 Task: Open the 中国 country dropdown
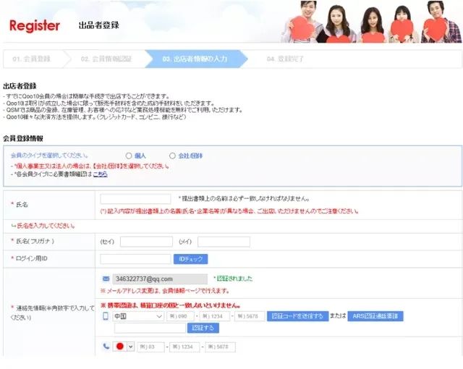point(138,316)
